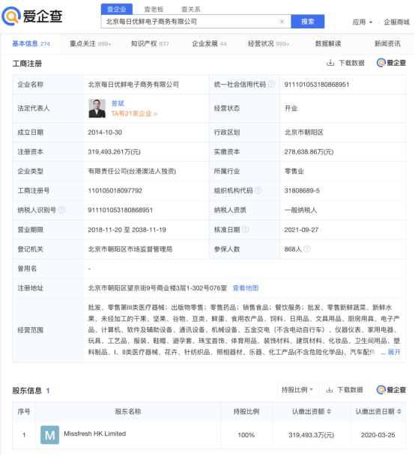Screen dimensions: 415x456
Task: Click the 企业类型 value 有限责任公司(台港澳法人独资)
Action: [132, 171]
